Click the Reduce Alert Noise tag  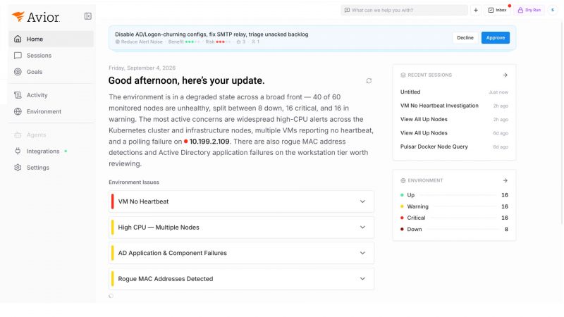click(x=139, y=42)
